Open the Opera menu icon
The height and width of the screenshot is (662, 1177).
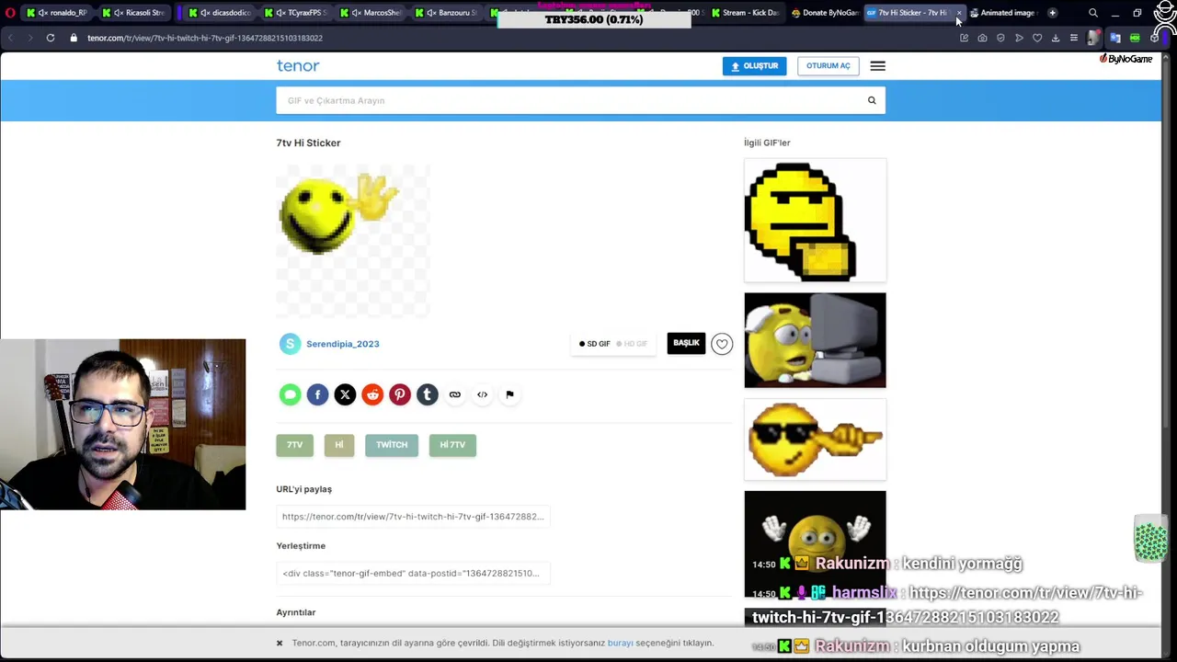(x=10, y=13)
